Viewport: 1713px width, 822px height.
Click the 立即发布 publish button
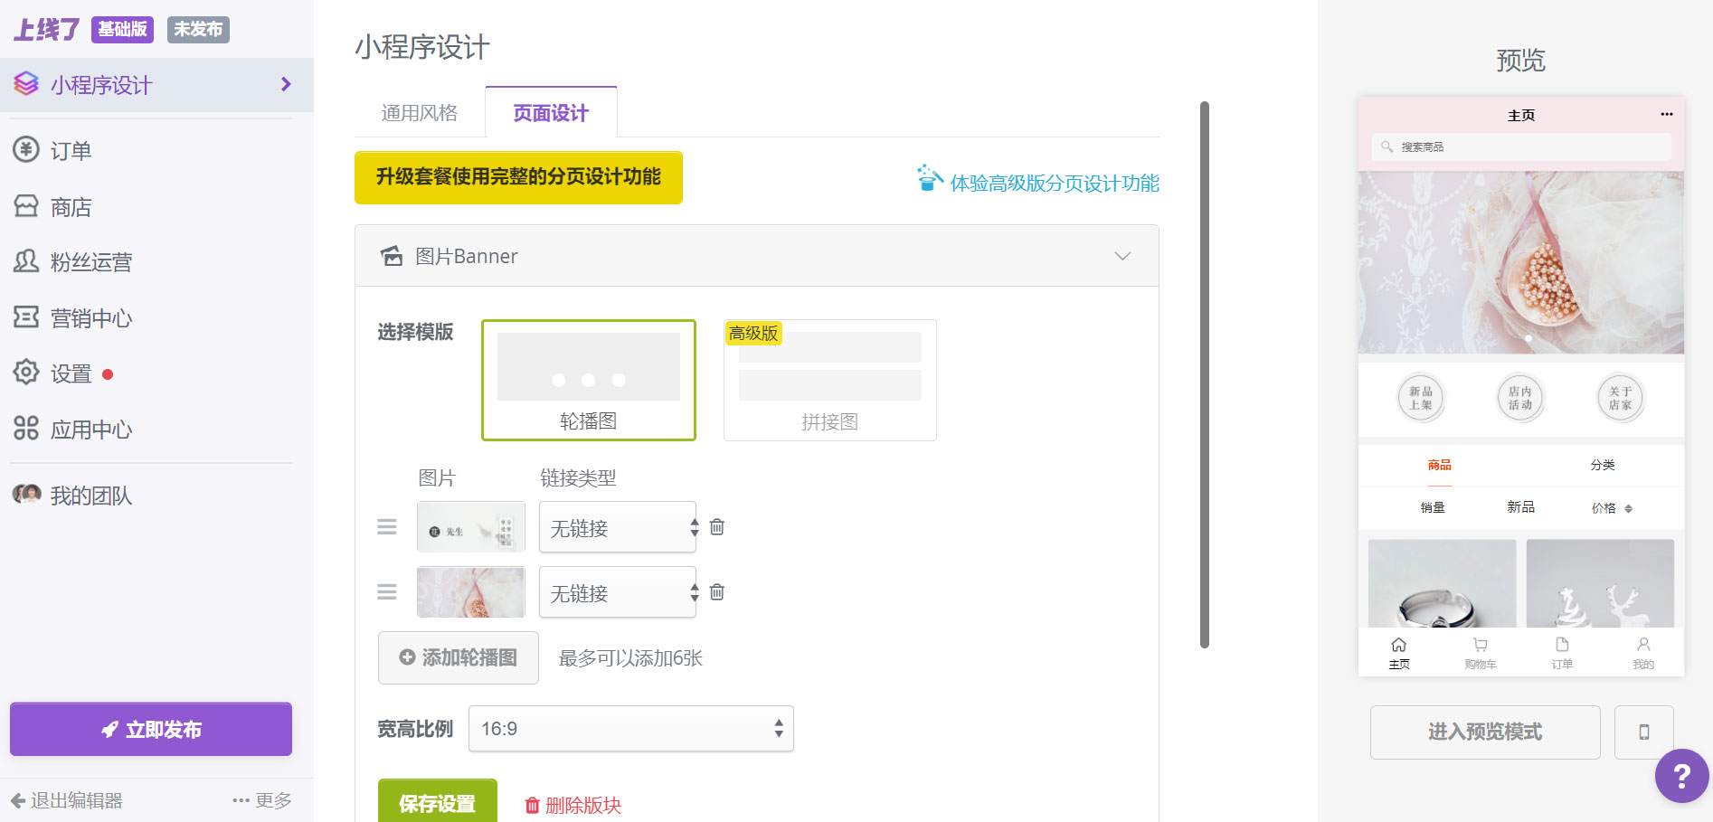[150, 729]
